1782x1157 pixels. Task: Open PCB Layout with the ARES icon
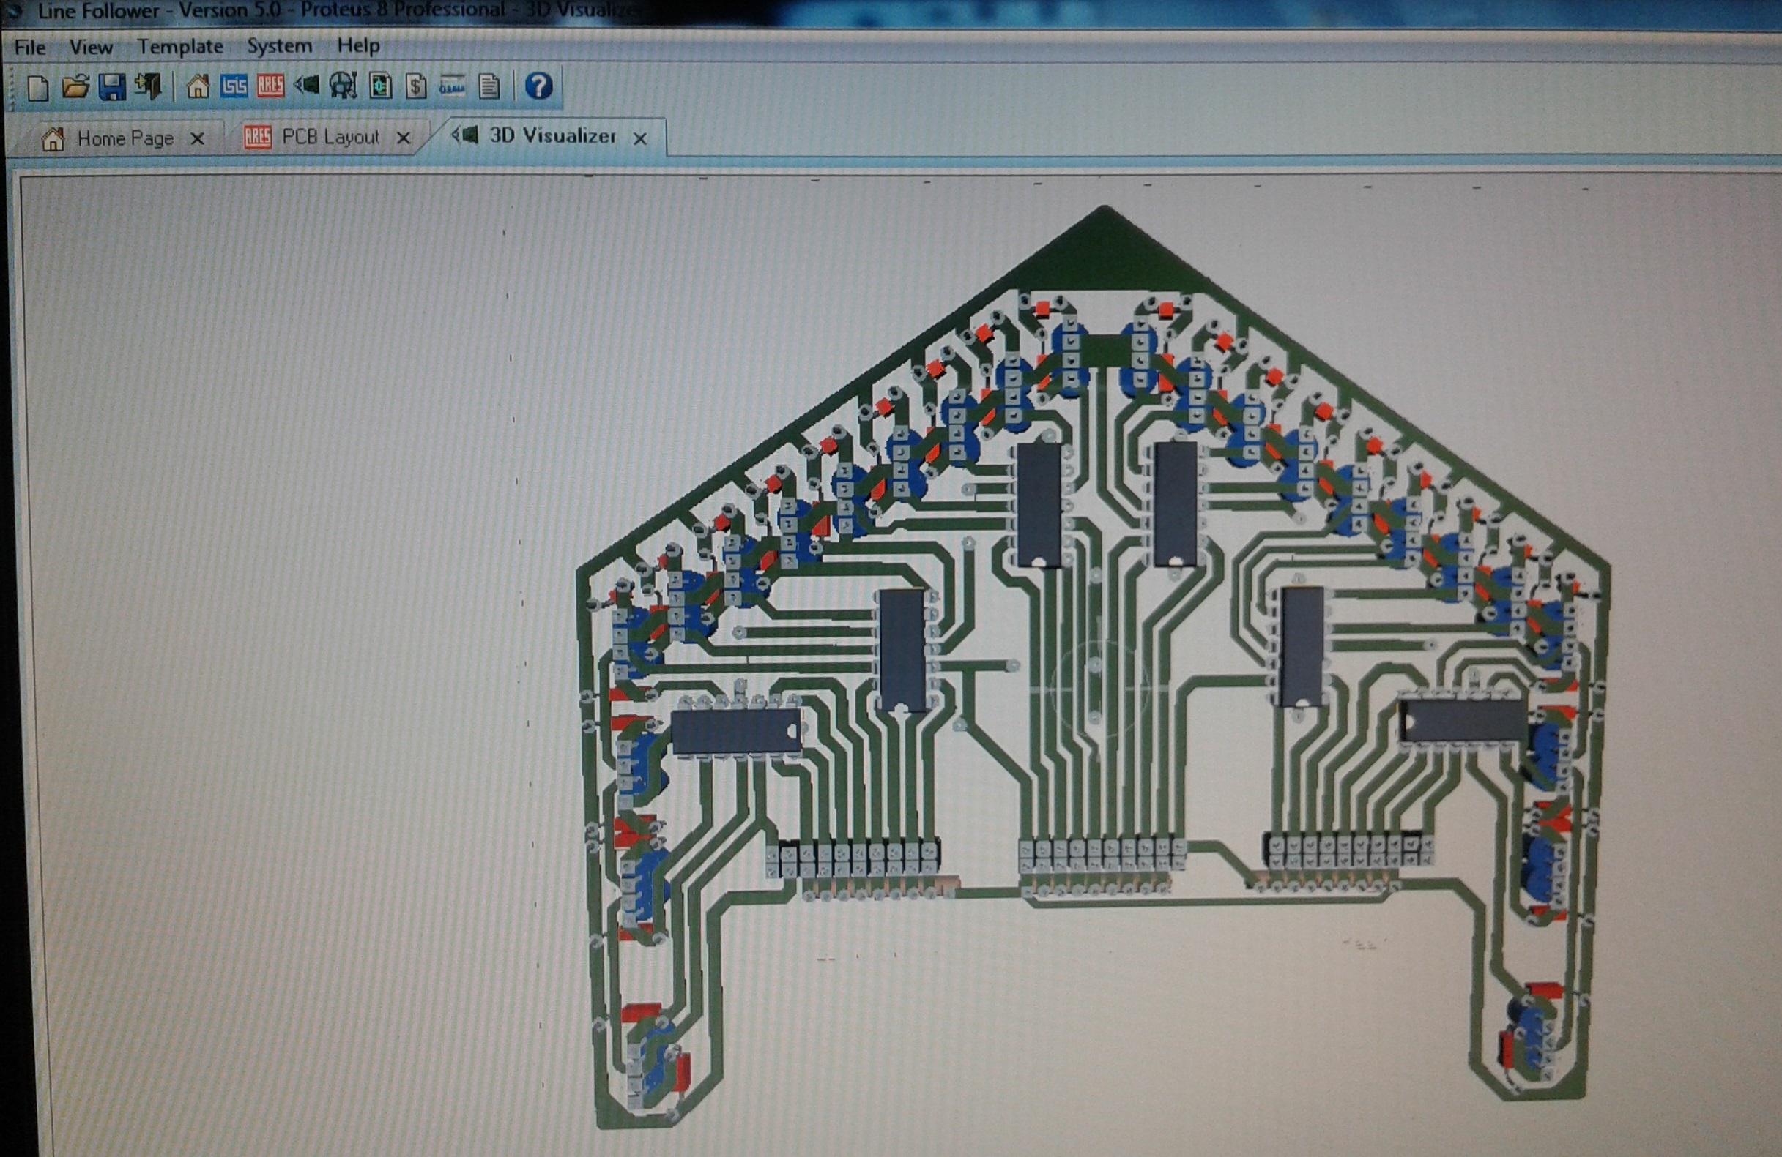[270, 88]
